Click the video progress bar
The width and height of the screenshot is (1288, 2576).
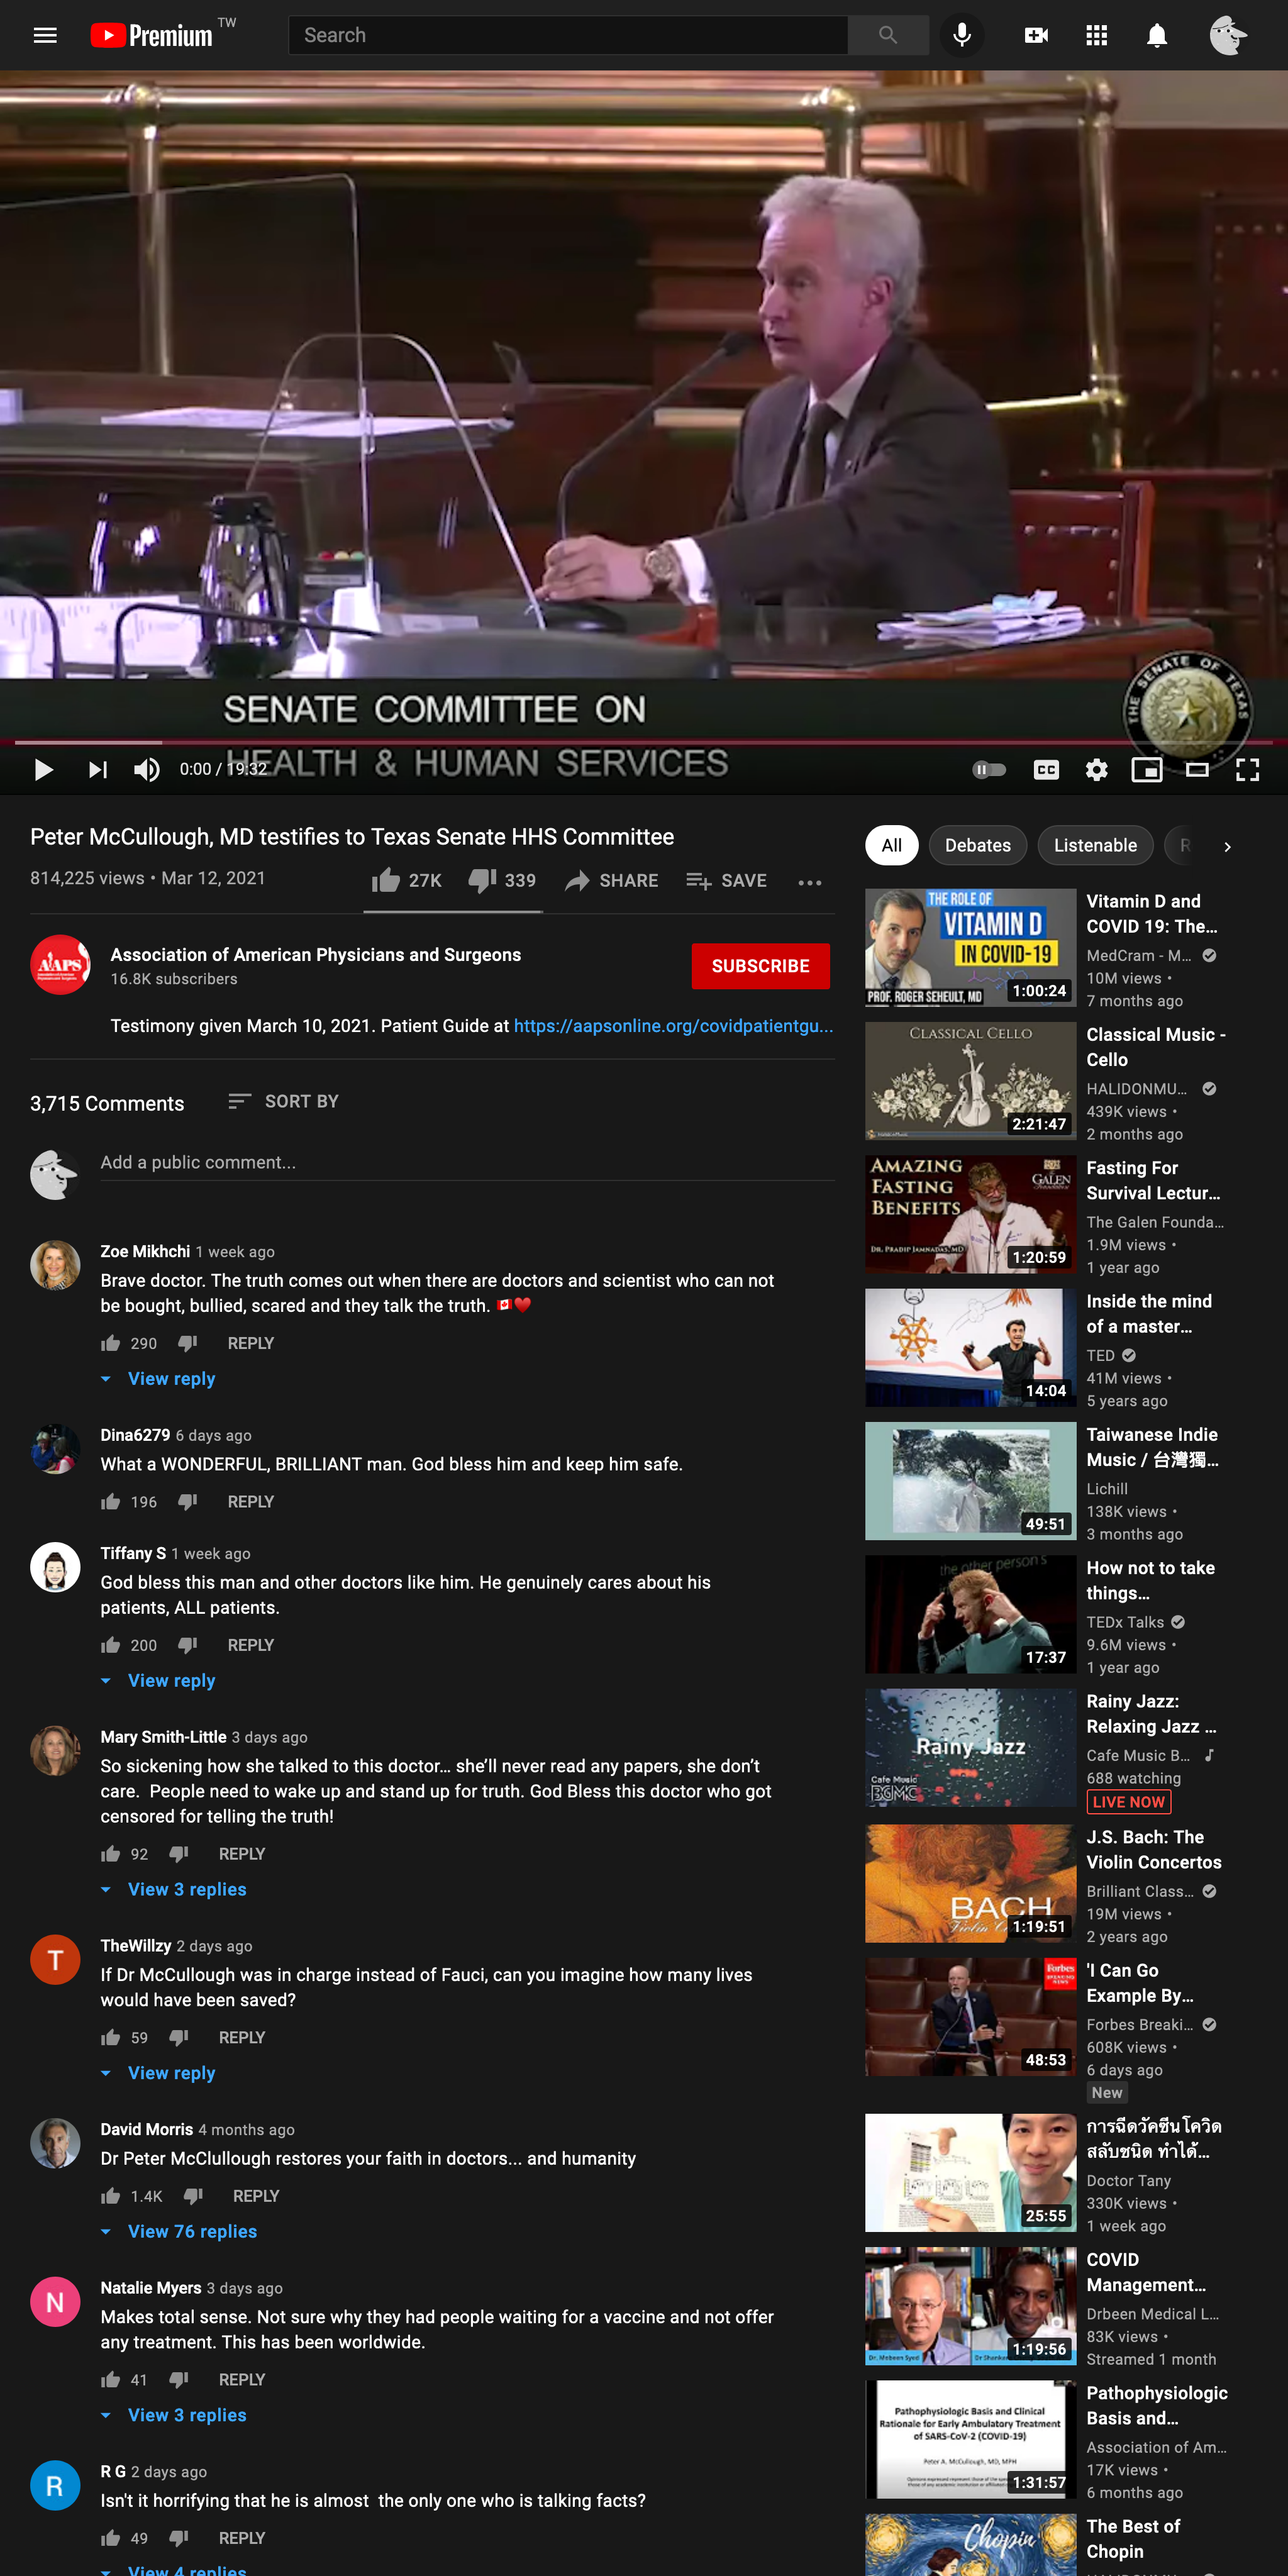640,742
